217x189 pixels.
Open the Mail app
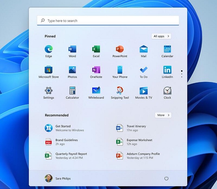(x=144, y=51)
